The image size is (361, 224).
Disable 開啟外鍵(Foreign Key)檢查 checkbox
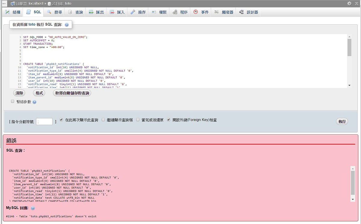click(x=169, y=120)
